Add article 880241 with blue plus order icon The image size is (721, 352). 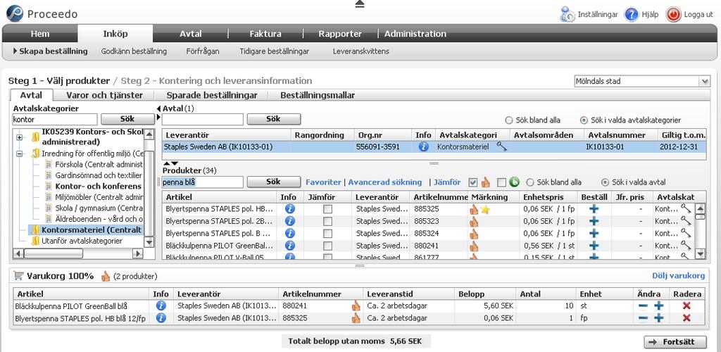[x=594, y=246]
